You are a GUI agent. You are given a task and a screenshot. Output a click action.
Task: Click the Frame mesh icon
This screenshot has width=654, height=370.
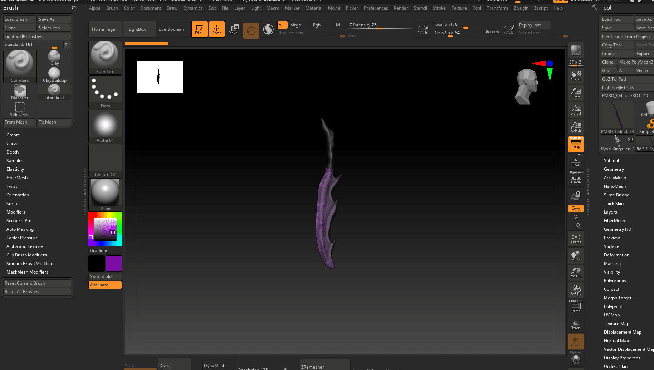576,239
